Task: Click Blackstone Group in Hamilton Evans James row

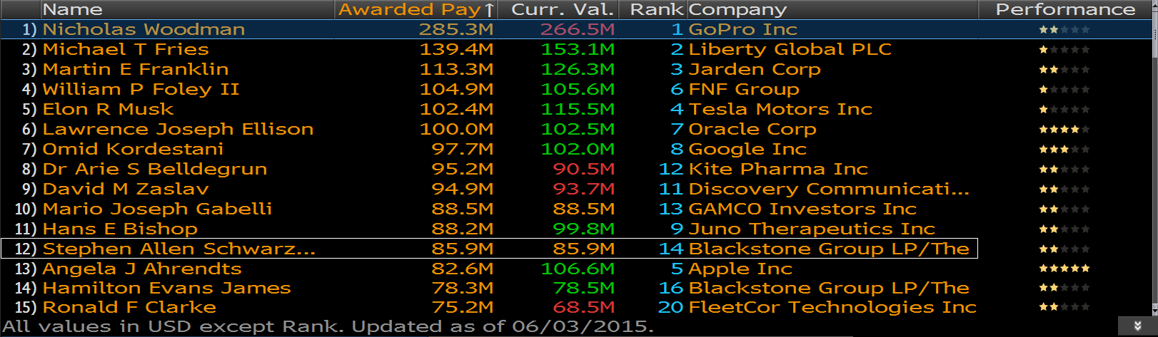Action: point(829,288)
